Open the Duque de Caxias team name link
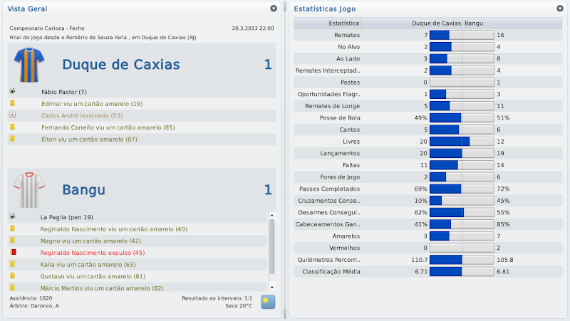 click(x=121, y=65)
